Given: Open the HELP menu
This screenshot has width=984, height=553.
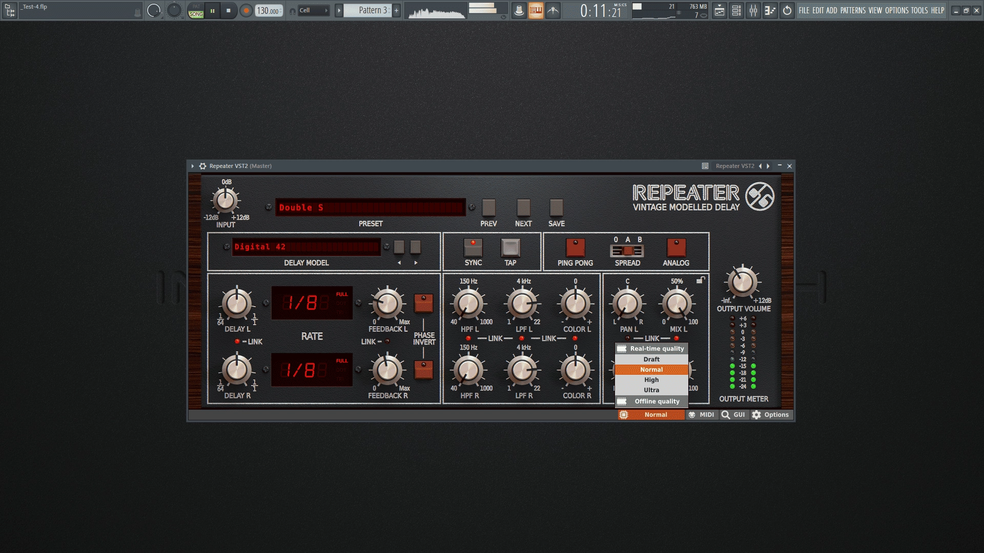Looking at the screenshot, I should click(937, 10).
